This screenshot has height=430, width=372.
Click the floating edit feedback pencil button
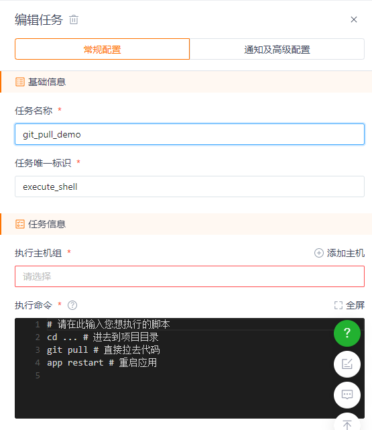tap(347, 364)
